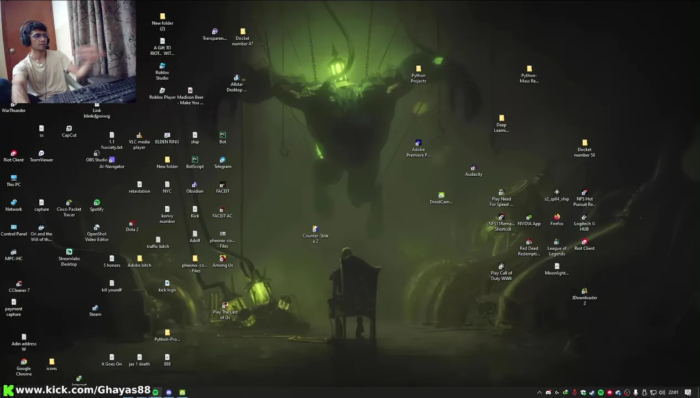Open the Moonlight desktop icon
Screen dimensions: 700x398
[557, 269]
